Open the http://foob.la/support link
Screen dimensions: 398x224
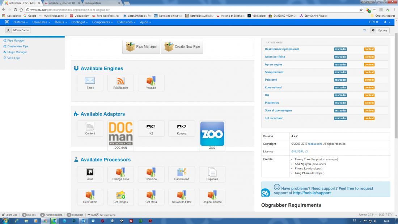[312, 193]
